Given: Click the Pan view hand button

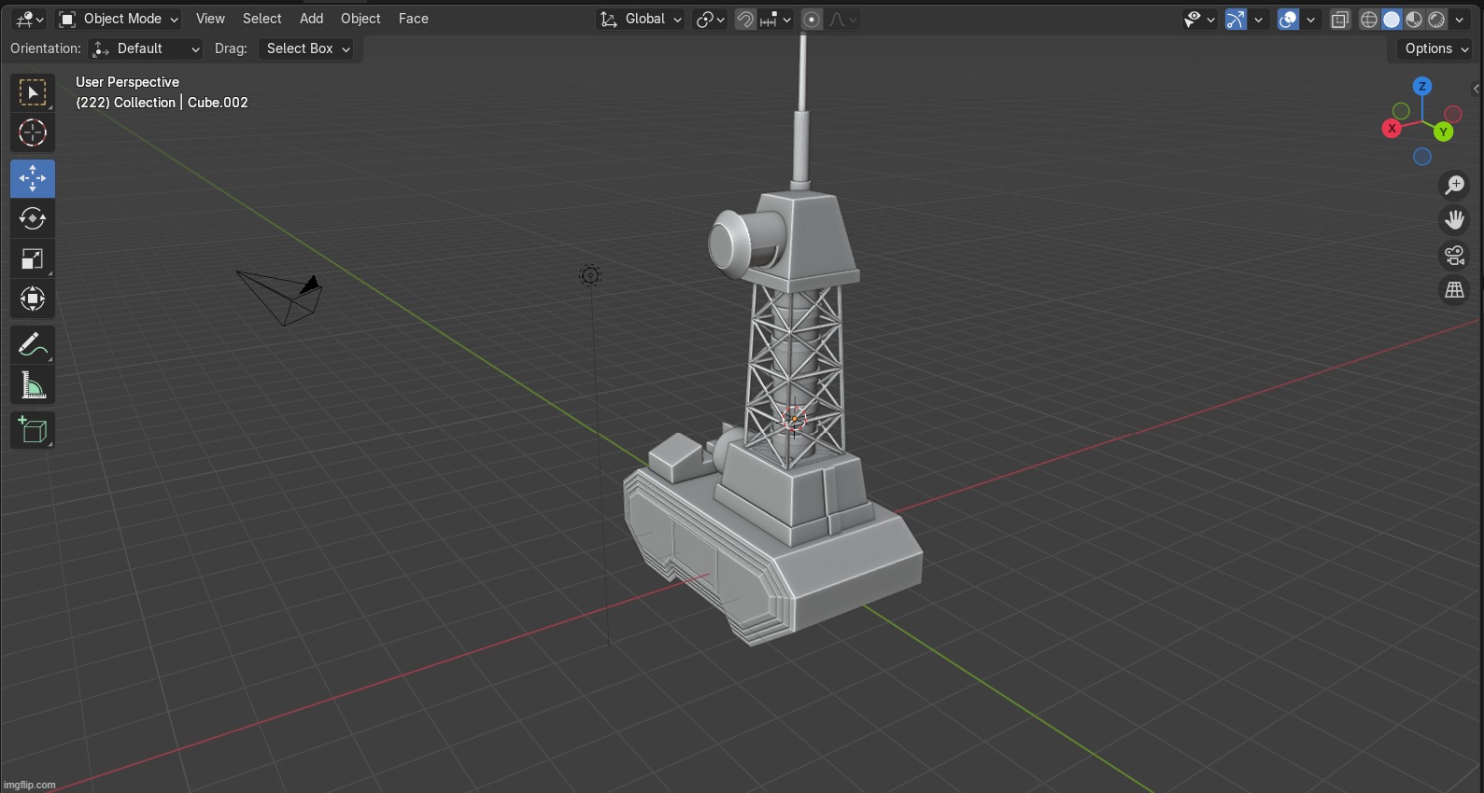Looking at the screenshot, I should pos(1454,220).
